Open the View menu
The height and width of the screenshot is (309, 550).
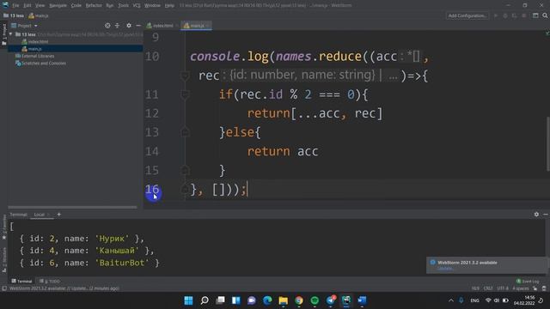point(40,6)
